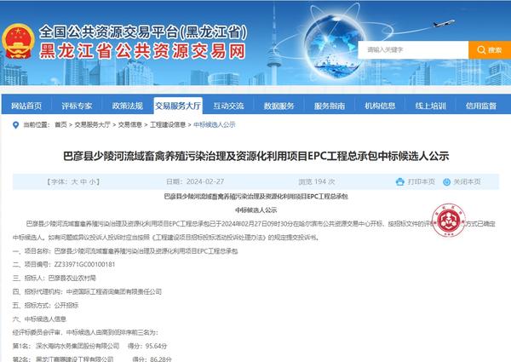511x362 pixels.
Task: Open the 服务指南 nav tab
Action: [x=330, y=106]
